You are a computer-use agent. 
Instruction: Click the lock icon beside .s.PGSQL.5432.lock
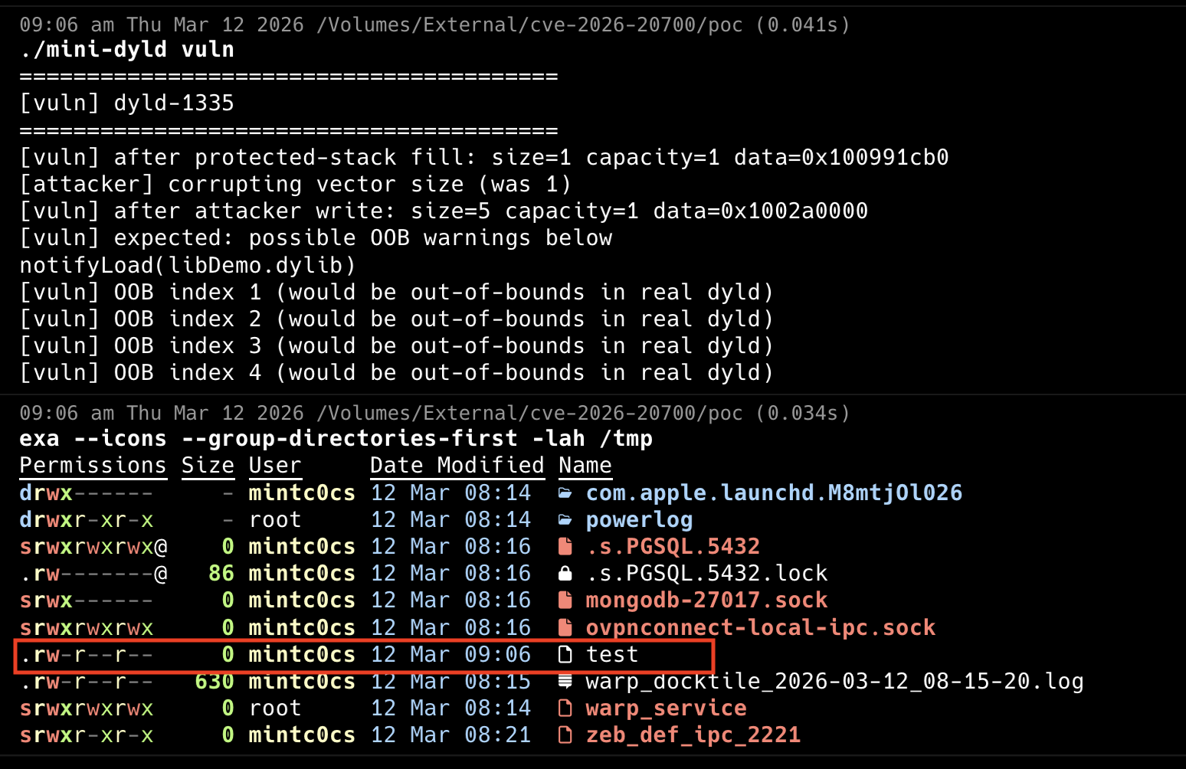point(565,573)
